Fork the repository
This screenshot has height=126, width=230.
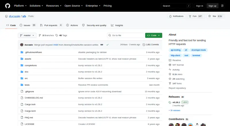pos(196,16)
